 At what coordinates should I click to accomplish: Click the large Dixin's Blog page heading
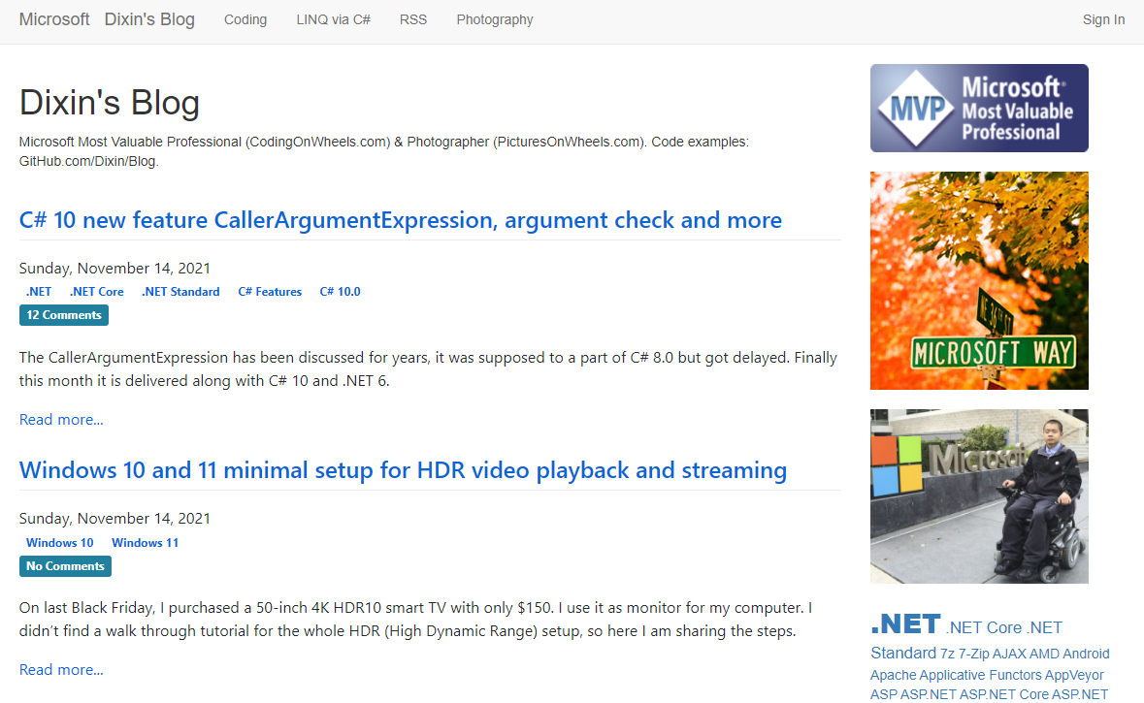click(110, 103)
